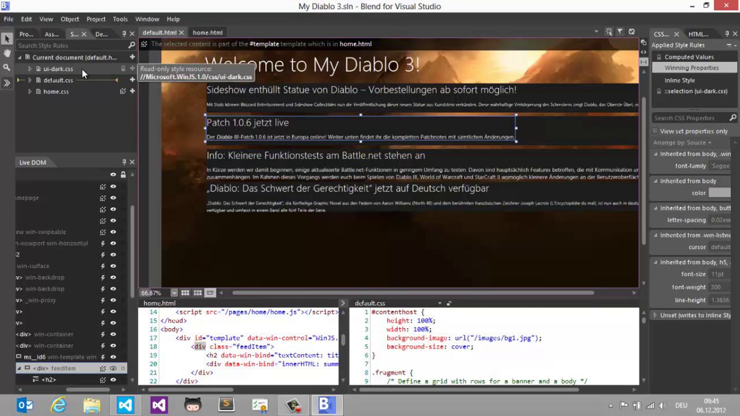Open the Project menu
The width and height of the screenshot is (740, 416).
click(x=96, y=19)
